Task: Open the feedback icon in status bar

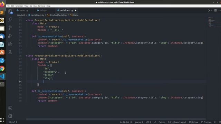Action: (215, 122)
